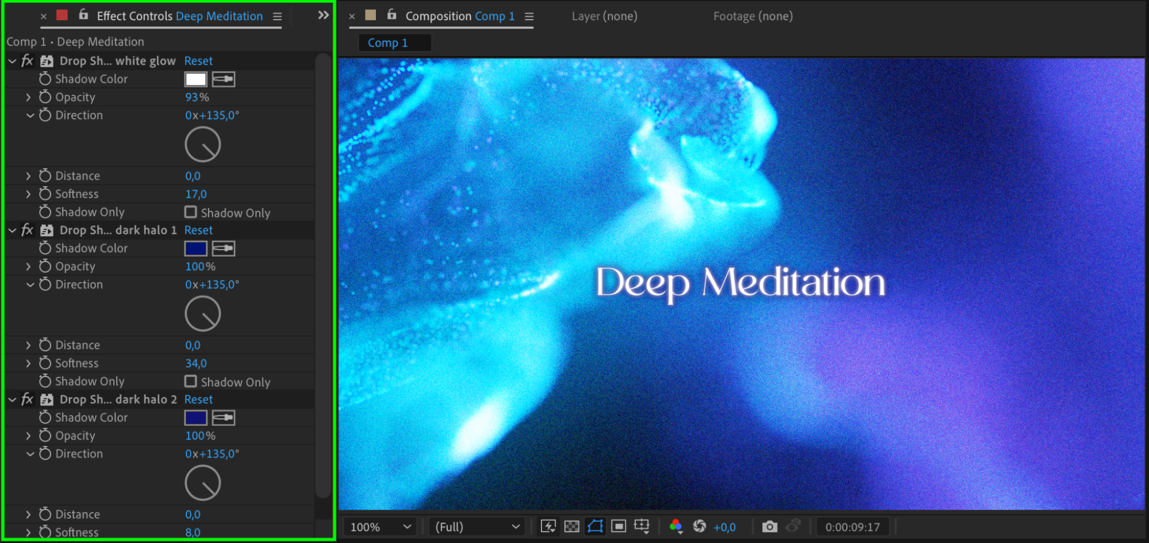1149x543 pixels.
Task: Click the Distance stopwatch under dark halo 1
Action: tap(45, 345)
